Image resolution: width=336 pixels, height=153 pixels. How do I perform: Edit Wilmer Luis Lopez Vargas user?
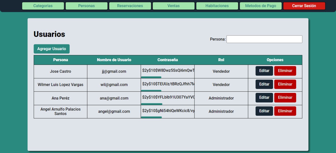click(264, 84)
